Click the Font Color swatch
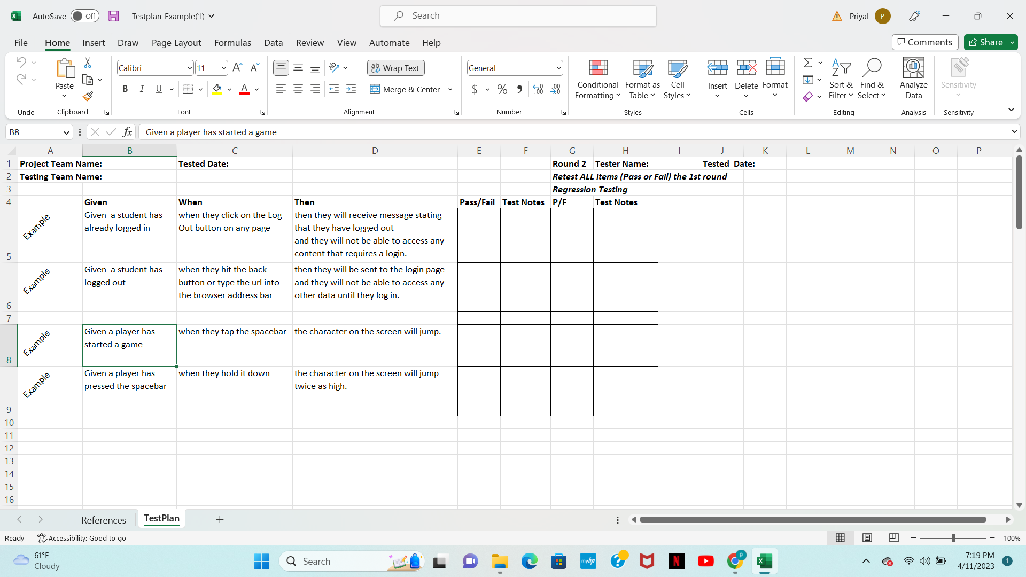The image size is (1026, 577). tap(245, 93)
